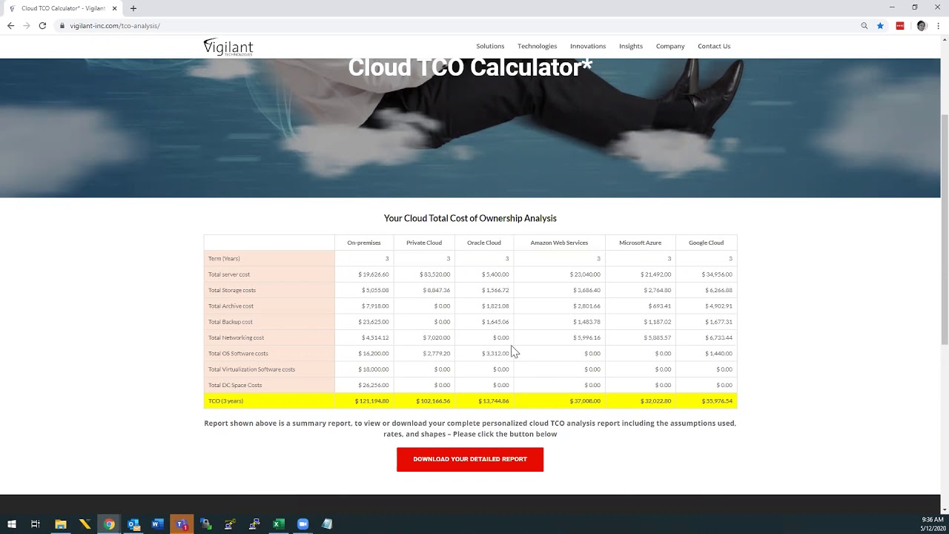The image size is (949, 534).
Task: Open File Explorer from taskbar
Action: (60, 524)
